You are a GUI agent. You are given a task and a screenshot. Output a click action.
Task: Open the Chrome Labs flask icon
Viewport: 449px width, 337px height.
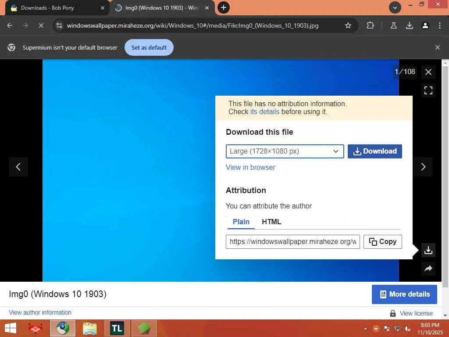point(394,25)
